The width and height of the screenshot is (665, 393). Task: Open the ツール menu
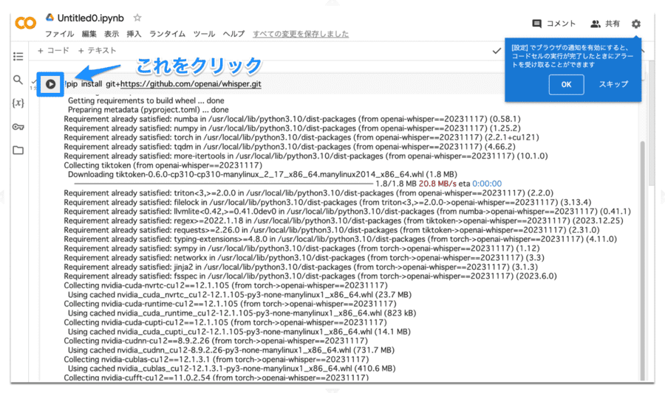[x=204, y=34]
